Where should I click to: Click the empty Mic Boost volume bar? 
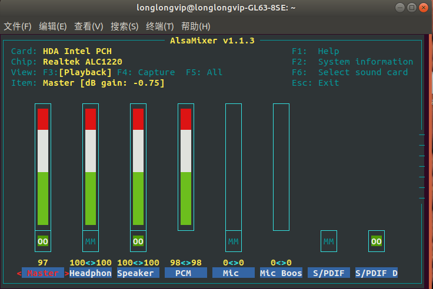281,167
